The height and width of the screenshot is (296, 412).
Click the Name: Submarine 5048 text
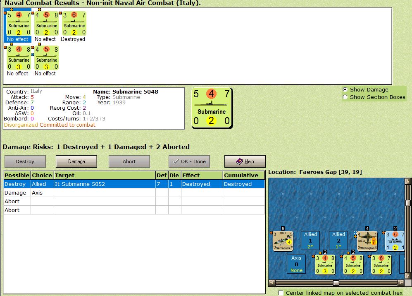pos(126,91)
